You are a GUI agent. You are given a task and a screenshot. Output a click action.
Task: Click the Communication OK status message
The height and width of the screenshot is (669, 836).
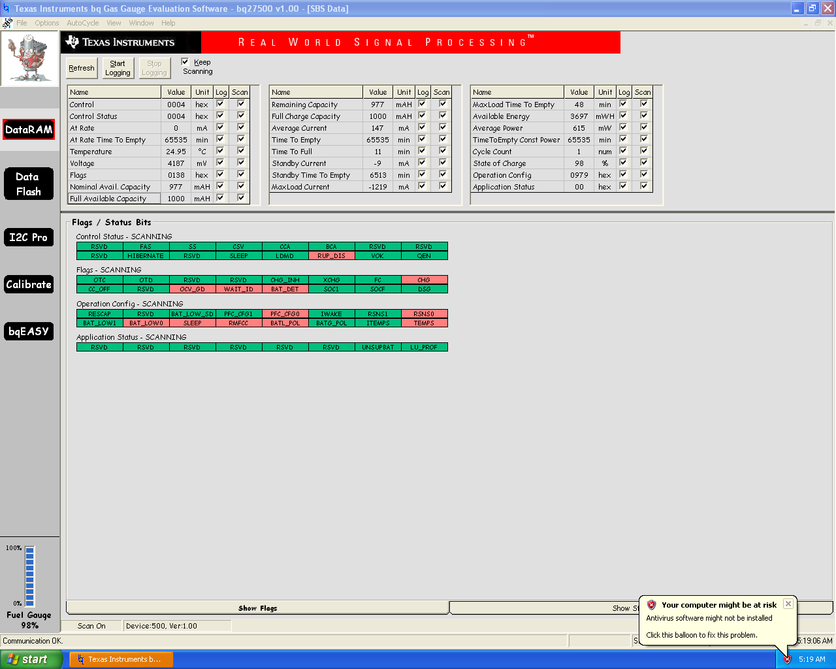click(x=33, y=641)
